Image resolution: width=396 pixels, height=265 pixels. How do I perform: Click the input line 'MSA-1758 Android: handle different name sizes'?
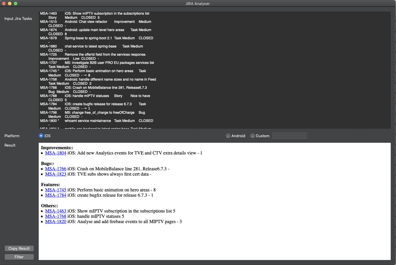pyautogui.click(x=98, y=79)
